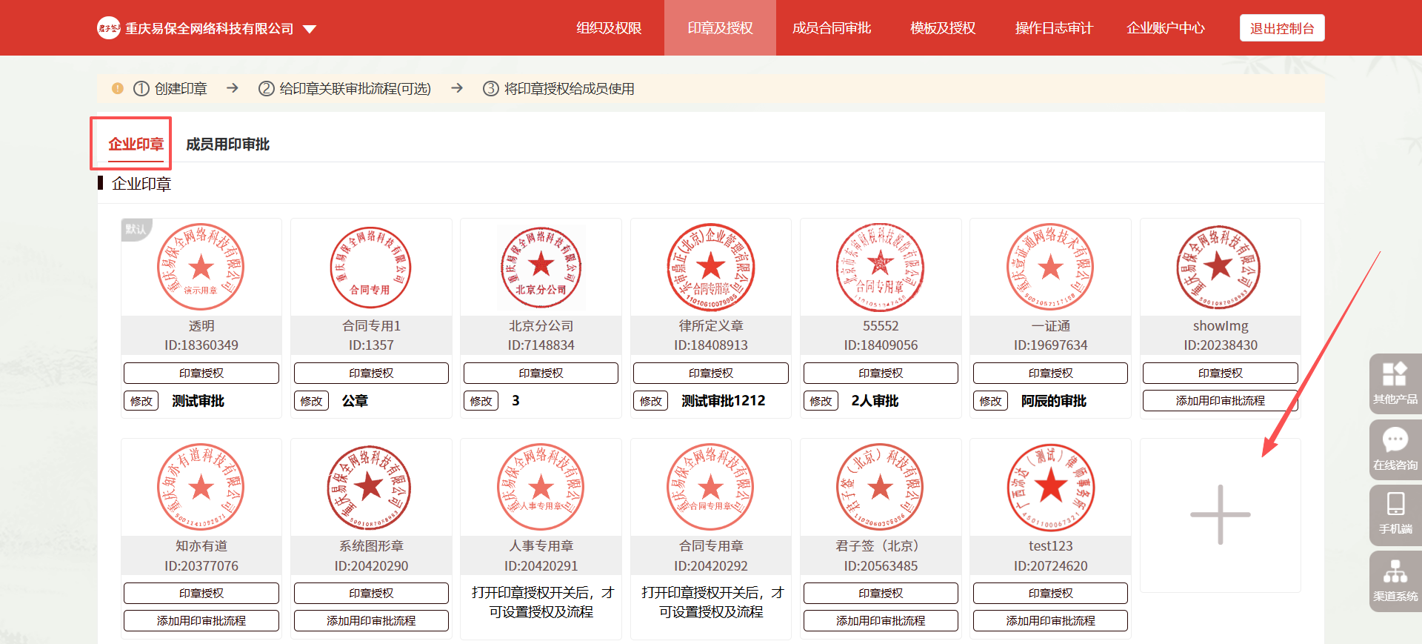Open 操作日志审计 menu item
This screenshot has height=644, width=1422.
[x=1053, y=28]
